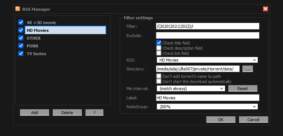Enable Don't start the download automatically
Screen dimensions: 283x136
pos(159,81)
